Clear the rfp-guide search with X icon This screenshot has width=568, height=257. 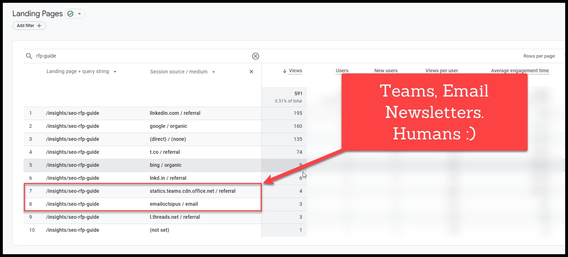click(256, 56)
